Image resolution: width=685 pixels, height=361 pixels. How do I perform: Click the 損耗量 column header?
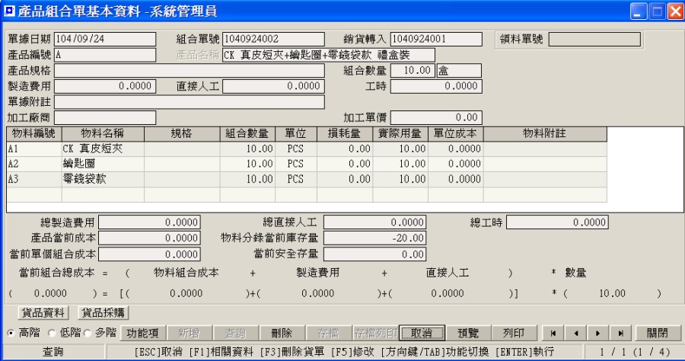click(x=345, y=134)
